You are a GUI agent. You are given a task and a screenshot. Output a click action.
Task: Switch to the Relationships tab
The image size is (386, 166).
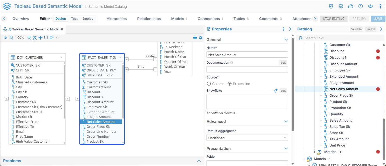click(x=149, y=19)
